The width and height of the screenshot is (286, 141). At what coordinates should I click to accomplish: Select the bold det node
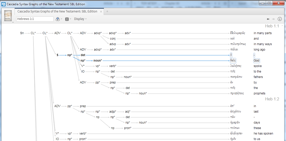click(x=83, y=55)
